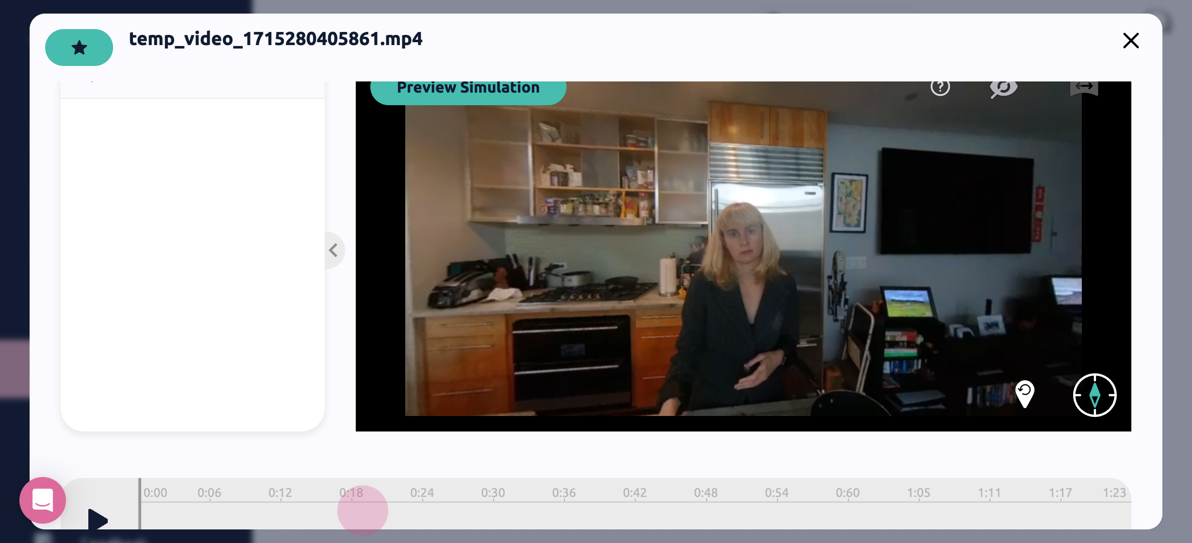This screenshot has height=543, width=1192.
Task: Collapse the left side panel chevron
Action: [333, 250]
